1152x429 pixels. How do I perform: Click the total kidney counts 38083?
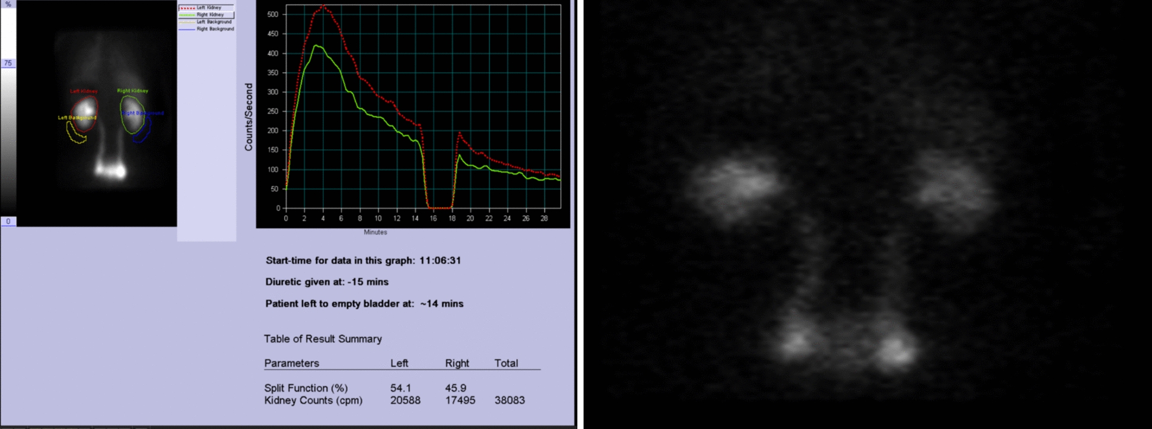(510, 401)
